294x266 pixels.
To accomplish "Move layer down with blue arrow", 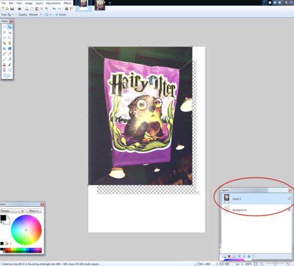I will pyautogui.click(x=249, y=256).
